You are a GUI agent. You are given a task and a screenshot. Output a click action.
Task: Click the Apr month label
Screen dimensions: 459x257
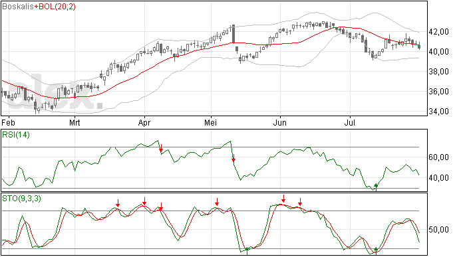point(144,122)
